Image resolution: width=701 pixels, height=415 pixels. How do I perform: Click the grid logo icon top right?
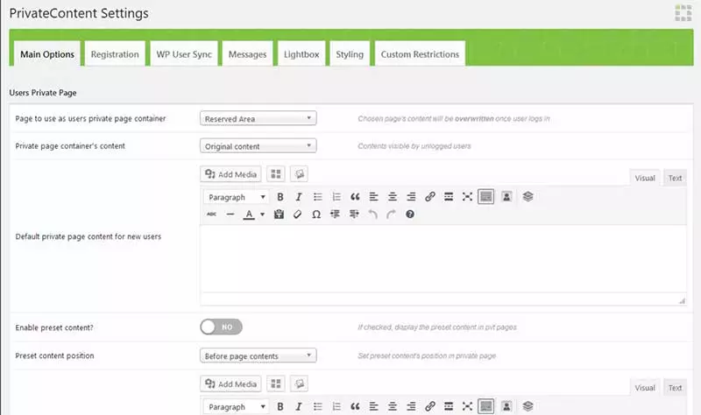(x=683, y=13)
